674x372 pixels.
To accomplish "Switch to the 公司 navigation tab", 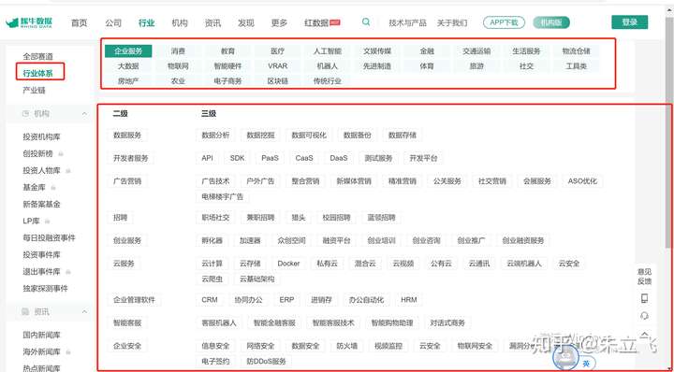I will coord(113,22).
